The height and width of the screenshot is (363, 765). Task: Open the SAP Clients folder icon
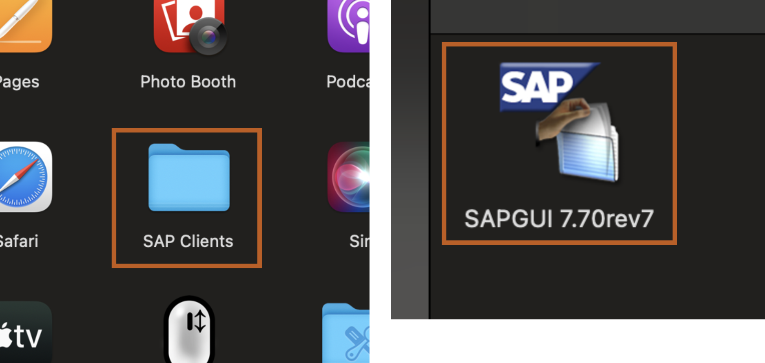click(x=189, y=178)
